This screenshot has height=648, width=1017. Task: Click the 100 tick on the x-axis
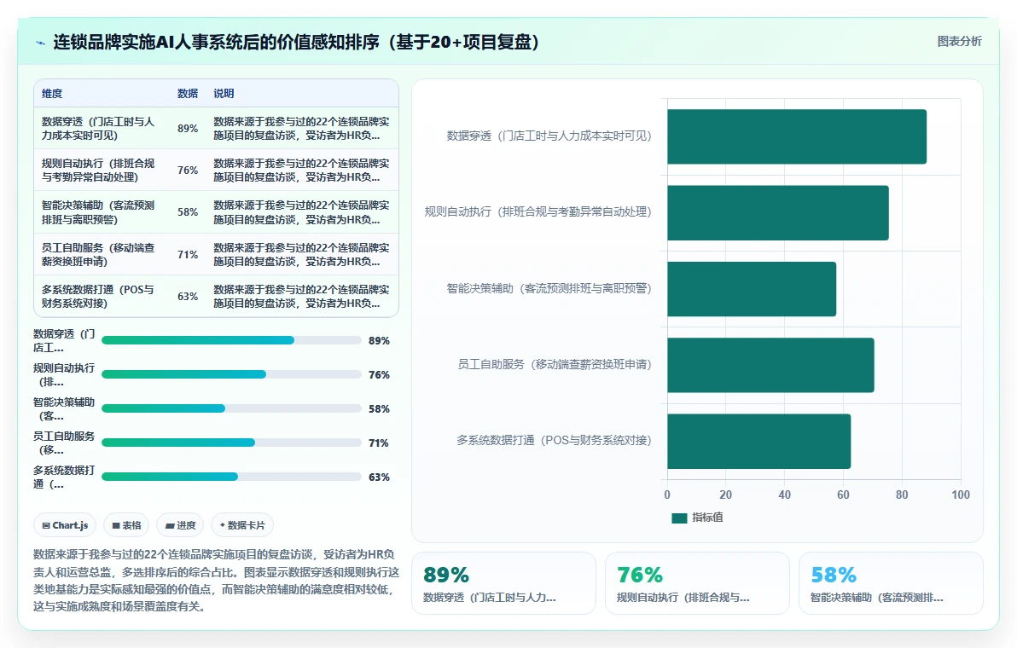pos(961,495)
